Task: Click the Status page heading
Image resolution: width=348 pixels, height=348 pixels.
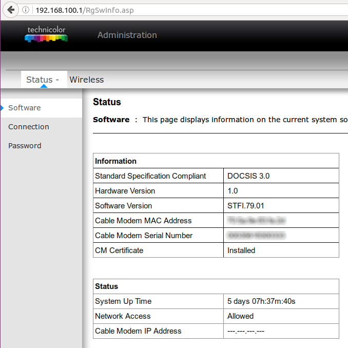Action: tap(107, 102)
